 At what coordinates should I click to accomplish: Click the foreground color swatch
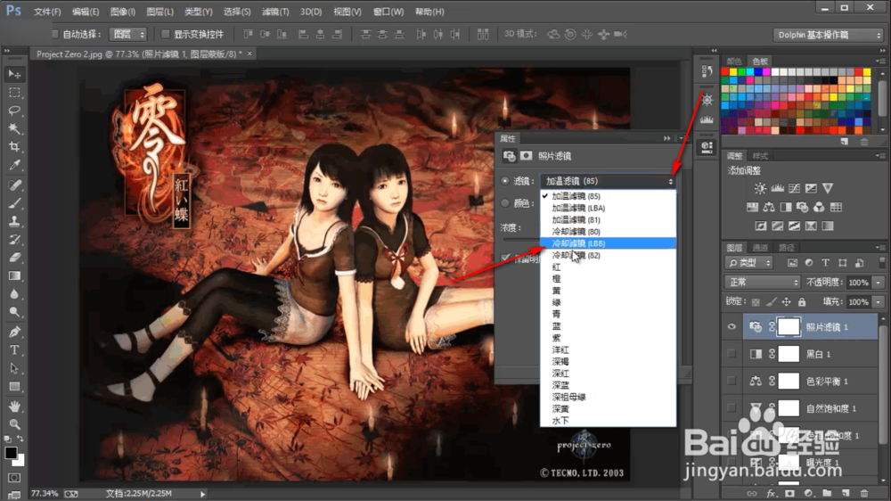pos(11,453)
